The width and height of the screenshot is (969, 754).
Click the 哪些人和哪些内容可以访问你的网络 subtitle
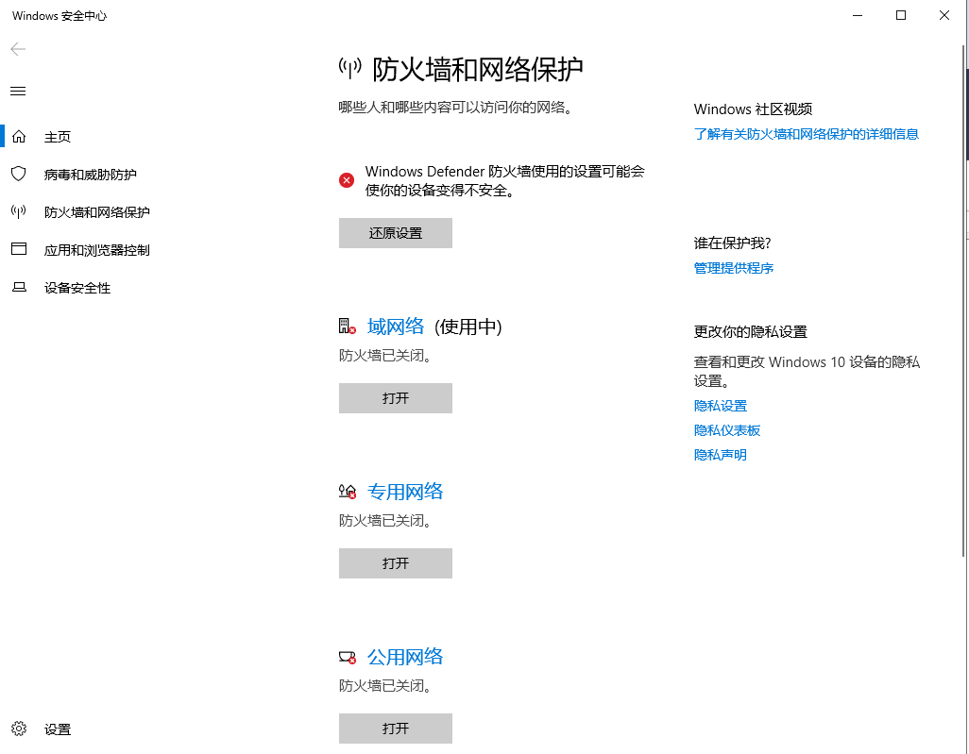click(456, 108)
